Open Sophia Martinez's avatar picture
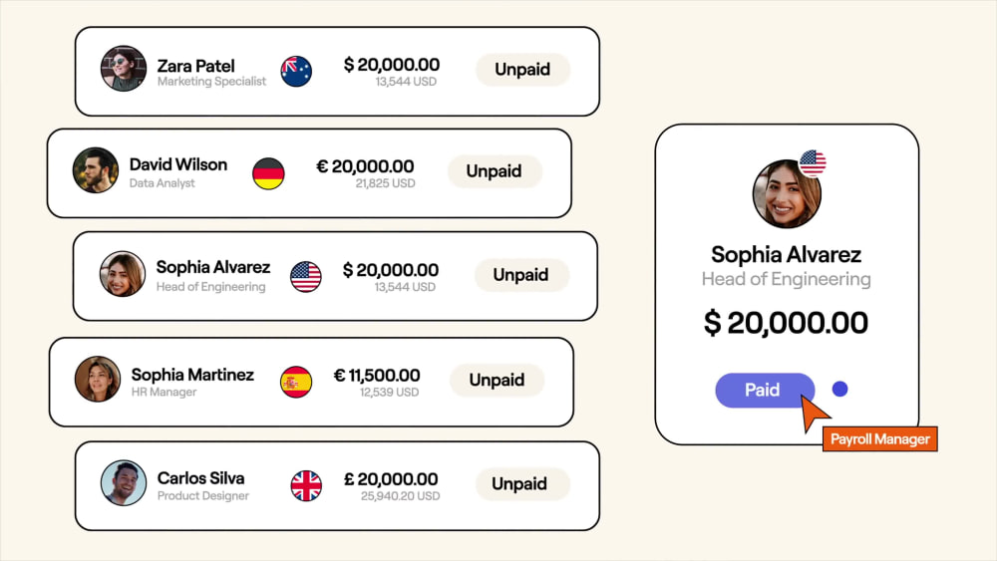Viewport: 997px width, 561px height. coord(98,379)
